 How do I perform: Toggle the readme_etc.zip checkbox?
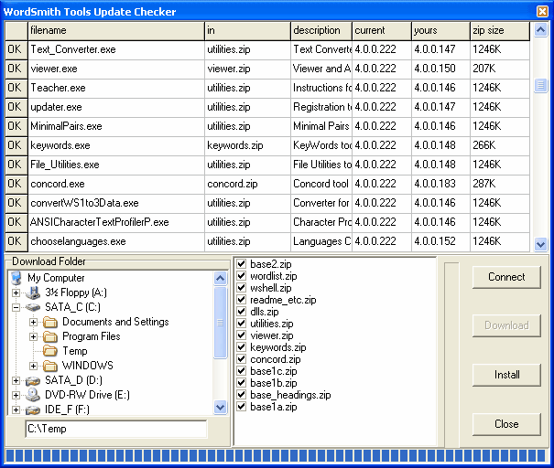pyautogui.click(x=242, y=300)
